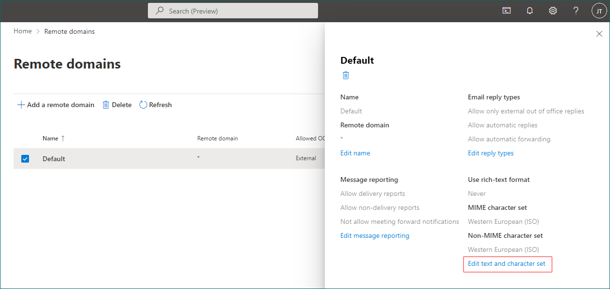Delete the selected remote domain
The image size is (610, 289).
[x=117, y=105]
